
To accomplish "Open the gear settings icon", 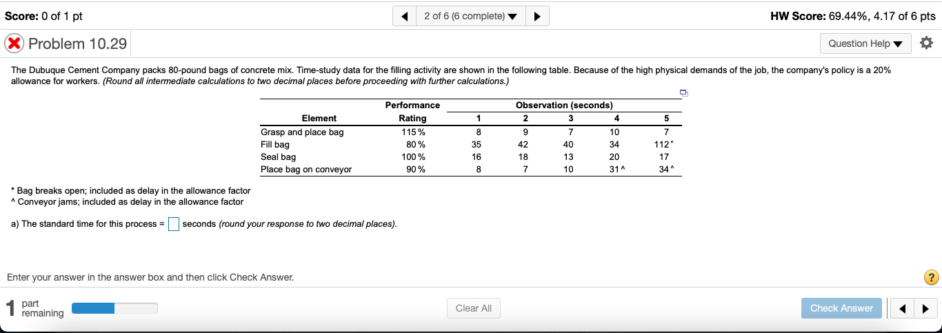I will [926, 43].
